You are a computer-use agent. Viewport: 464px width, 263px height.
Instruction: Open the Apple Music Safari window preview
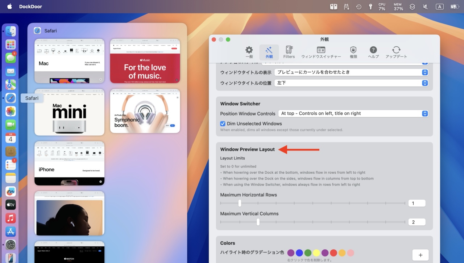(145, 61)
